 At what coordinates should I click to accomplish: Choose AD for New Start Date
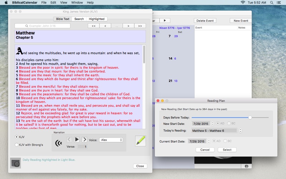pos(218,123)
